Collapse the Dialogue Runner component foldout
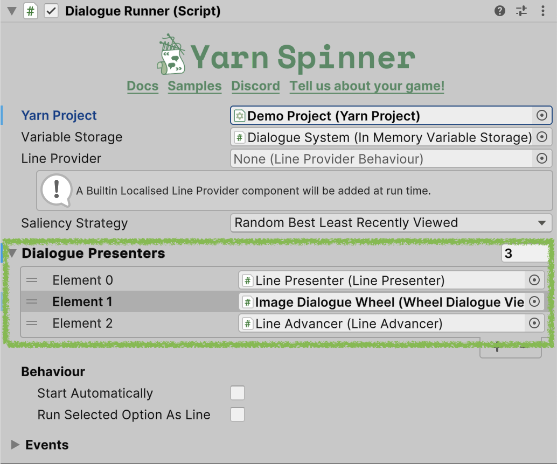This screenshot has height=464, width=557. tap(12, 11)
